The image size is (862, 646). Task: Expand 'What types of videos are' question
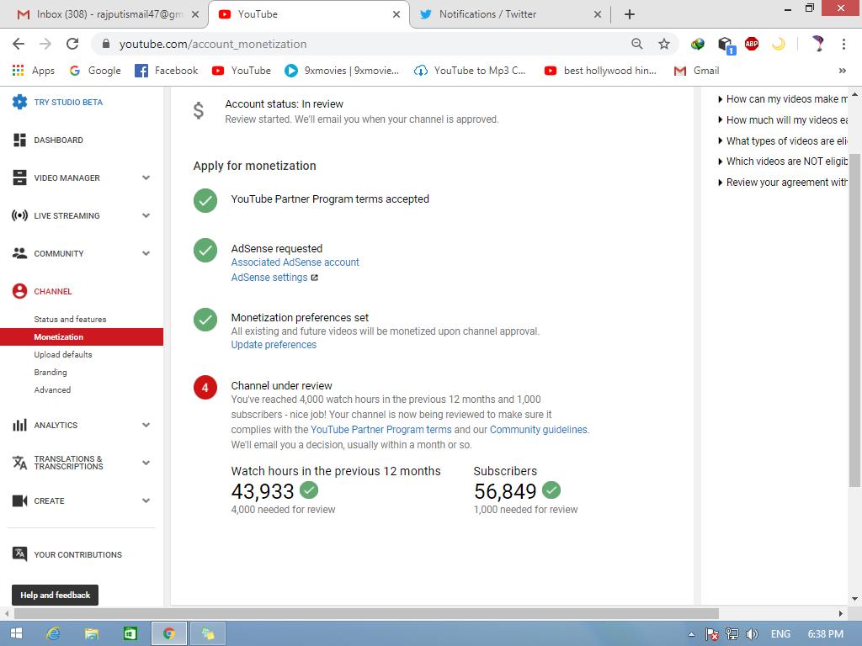(x=783, y=140)
